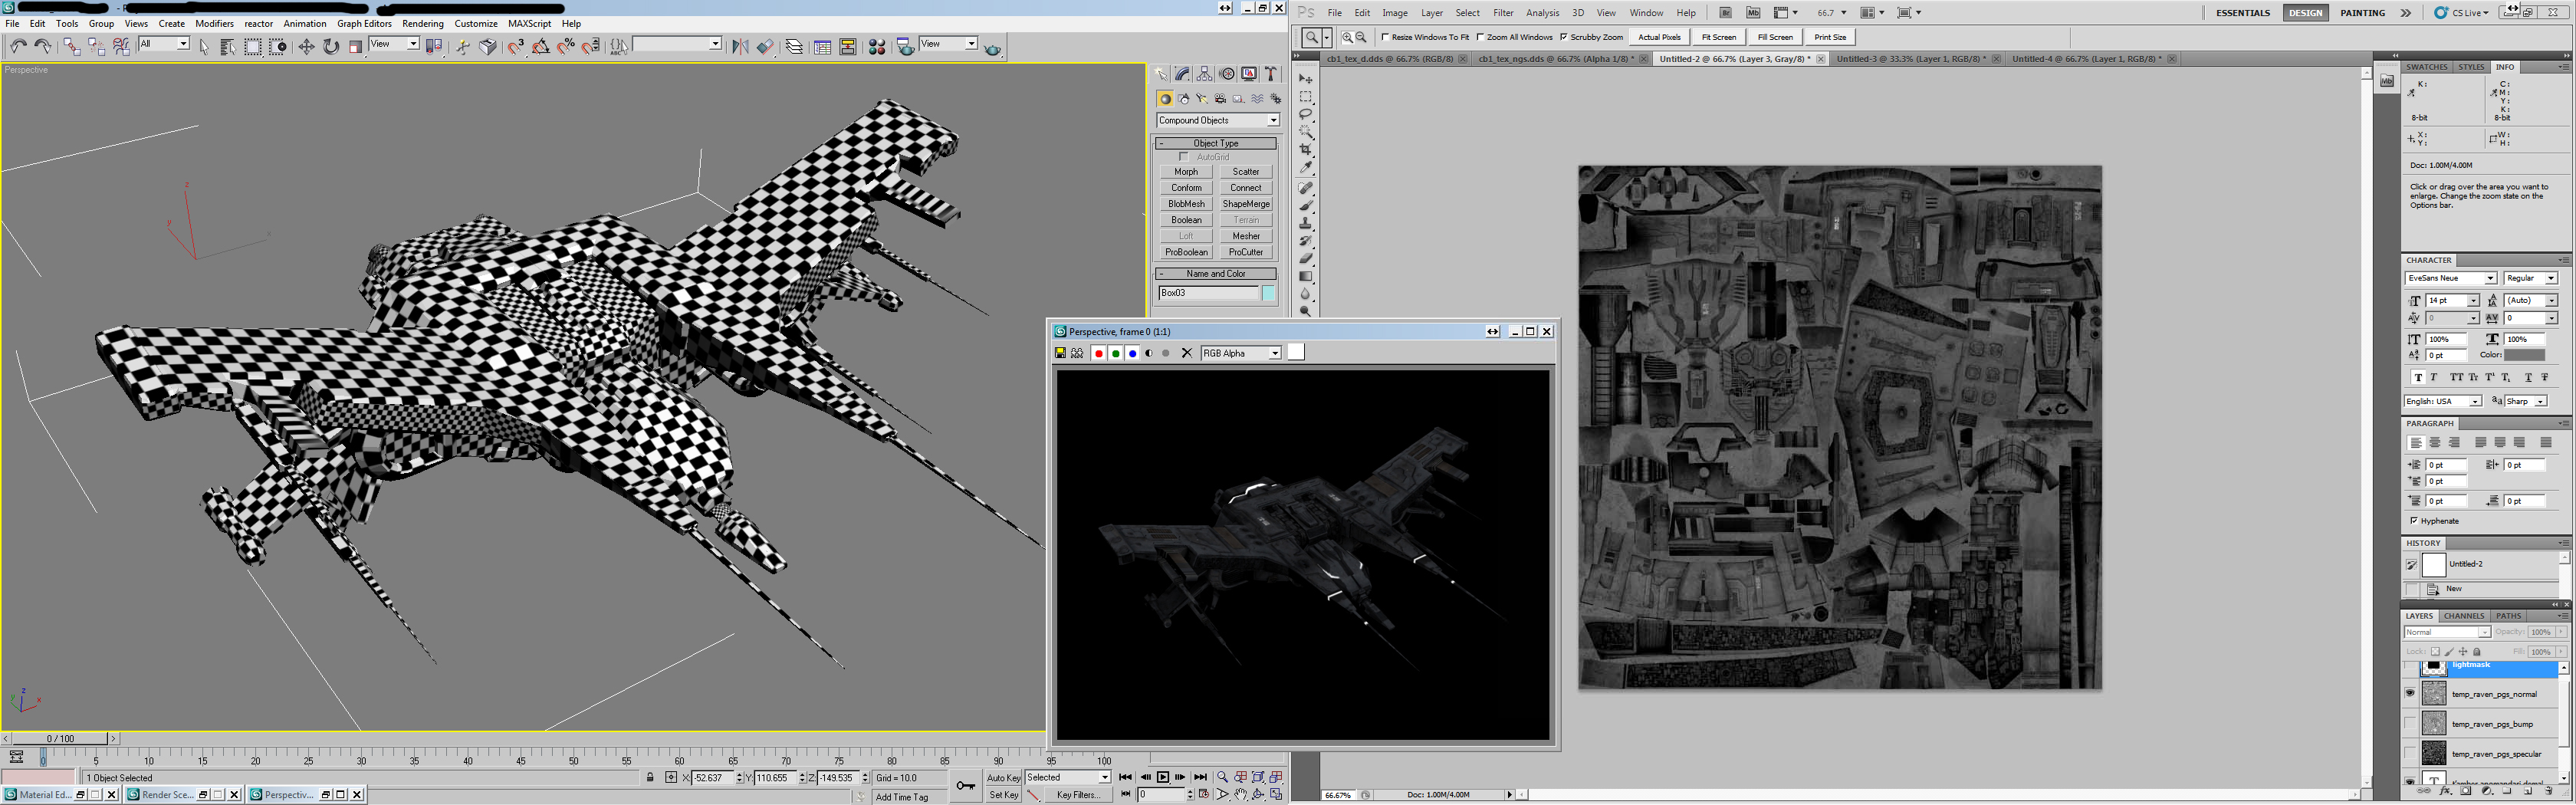2576x805 pixels.
Task: Click the Fit Screen button
Action: tap(1718, 37)
